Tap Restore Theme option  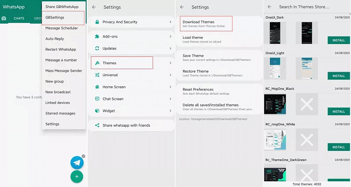pyautogui.click(x=220, y=73)
